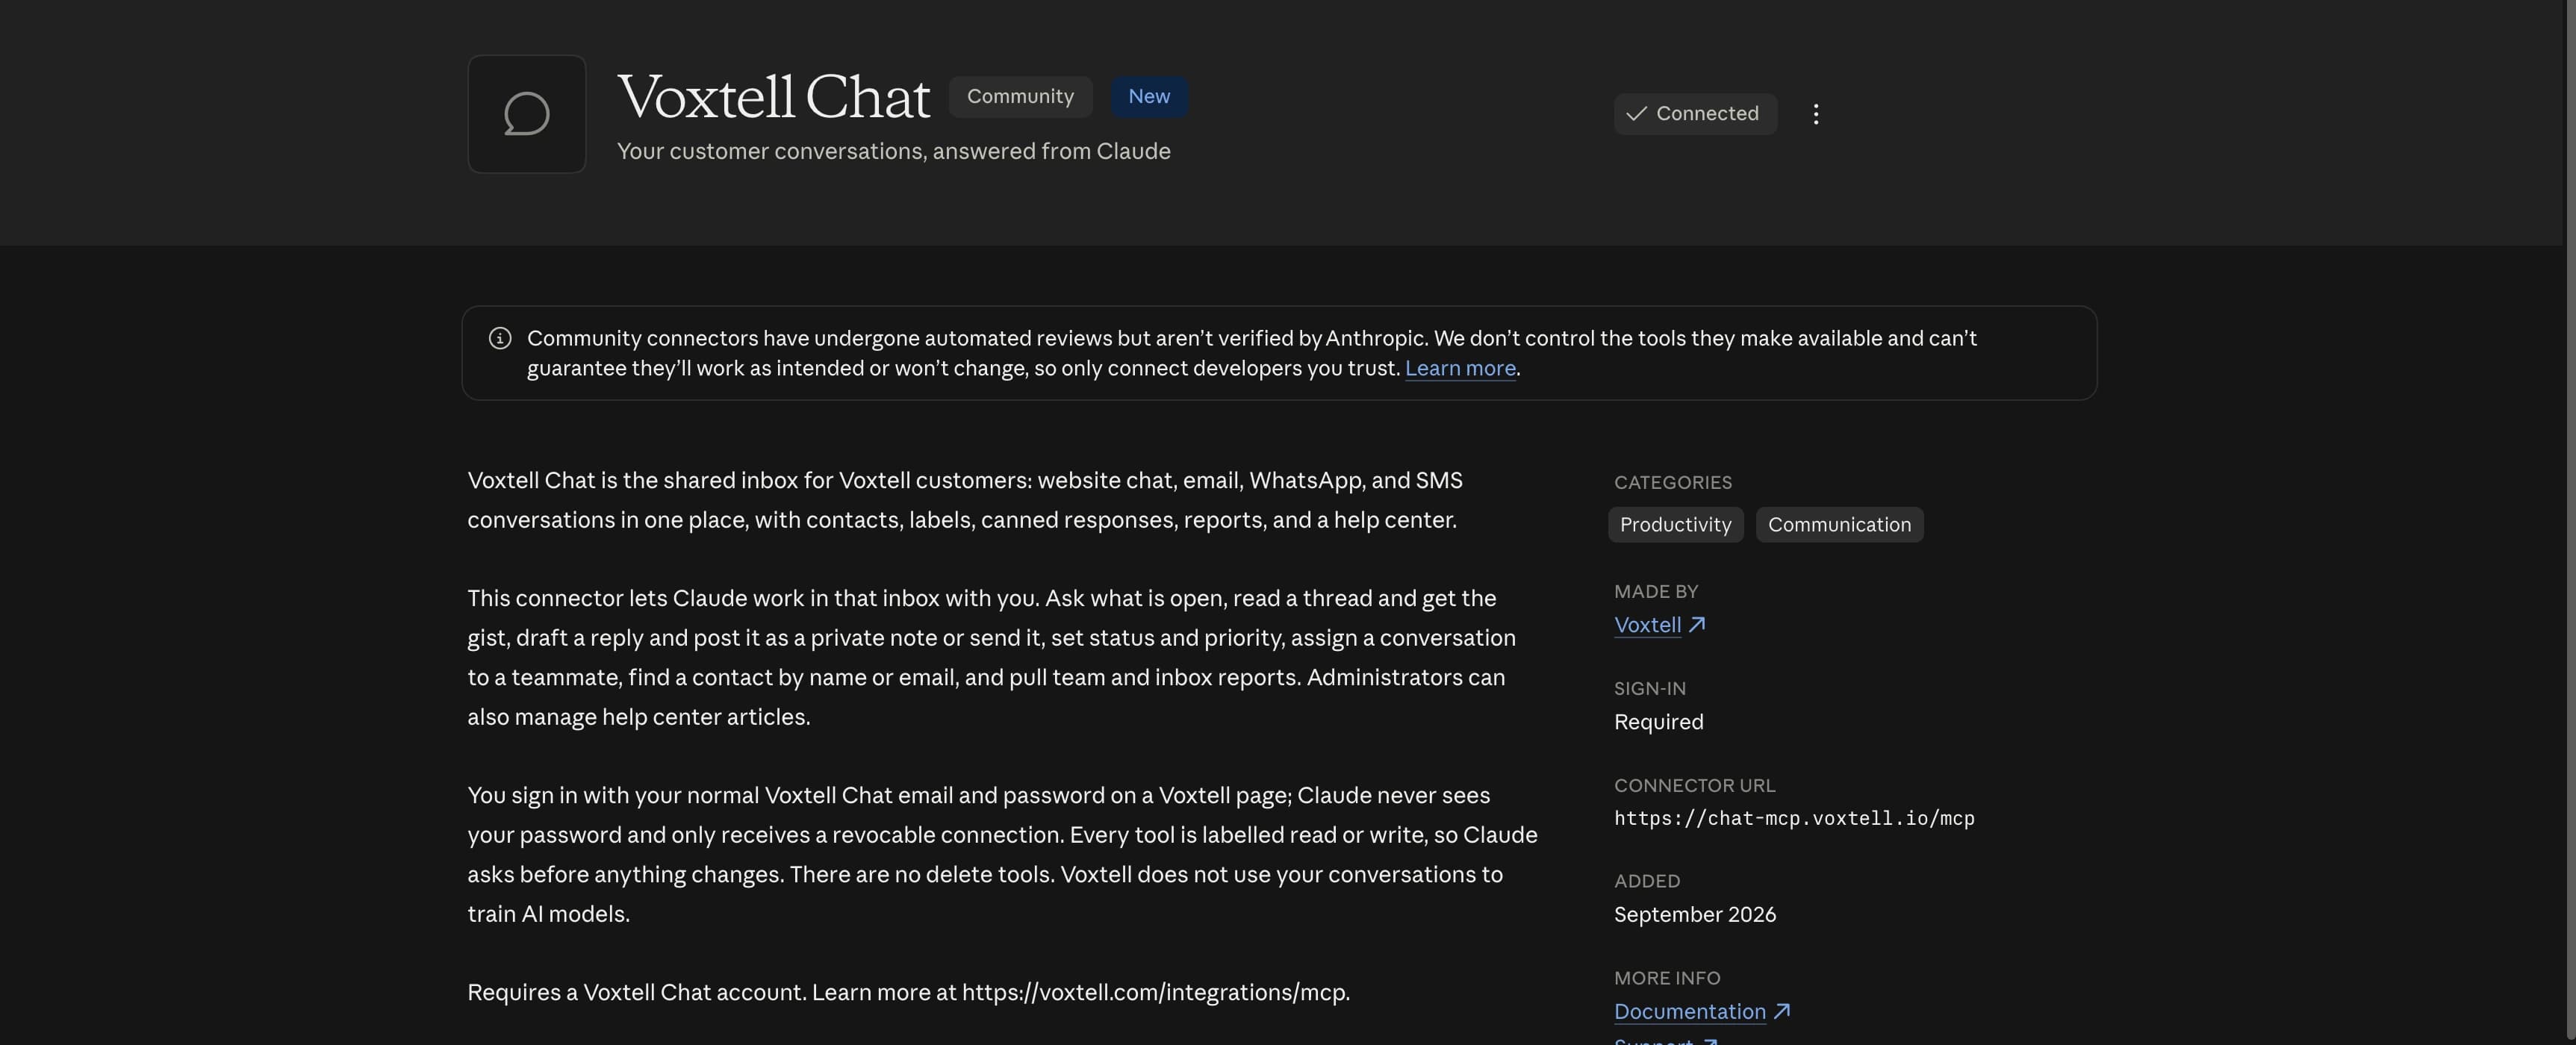Click the paragraph starting 'Voxtell Chat is the shared inbox'

pos(965,500)
